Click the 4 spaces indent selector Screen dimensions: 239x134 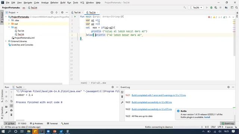(229, 127)
